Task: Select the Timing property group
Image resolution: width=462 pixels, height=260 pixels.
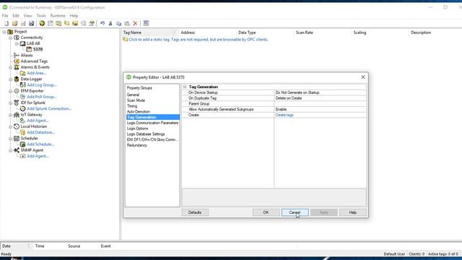Action: pyautogui.click(x=132, y=106)
